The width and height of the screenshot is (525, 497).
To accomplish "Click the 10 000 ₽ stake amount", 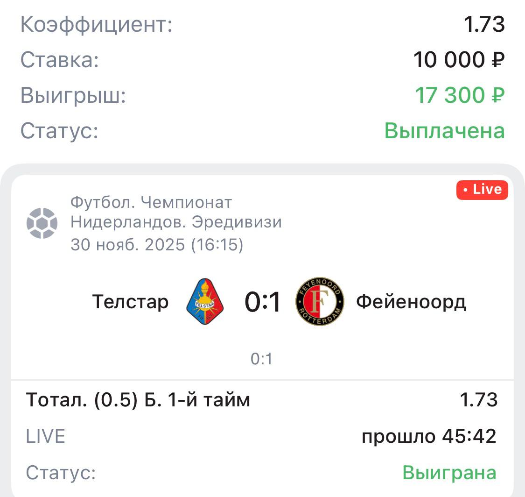I will coord(459,60).
